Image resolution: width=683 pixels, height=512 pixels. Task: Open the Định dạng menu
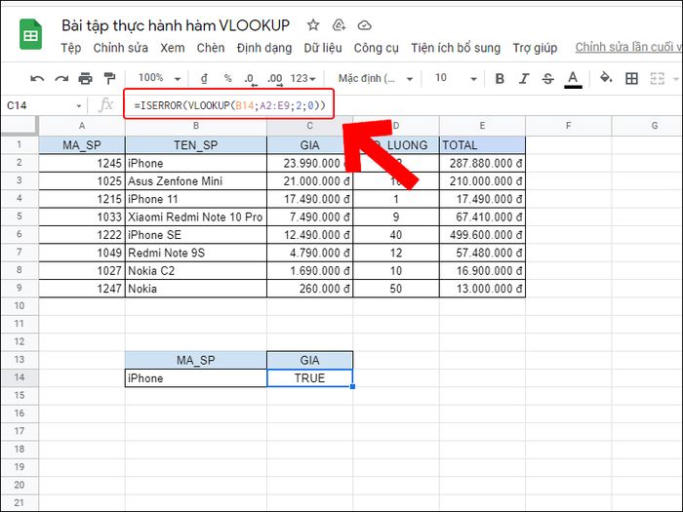pos(264,48)
